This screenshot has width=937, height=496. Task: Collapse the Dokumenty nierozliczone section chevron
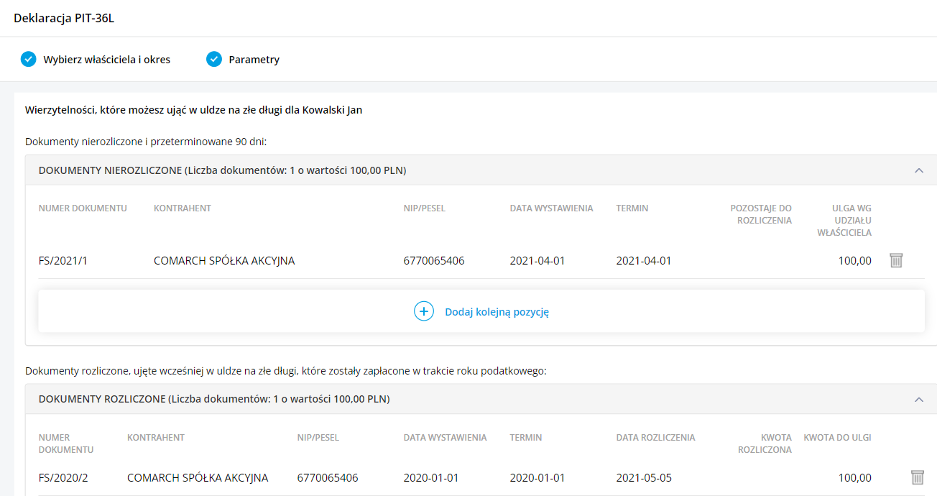[918, 170]
